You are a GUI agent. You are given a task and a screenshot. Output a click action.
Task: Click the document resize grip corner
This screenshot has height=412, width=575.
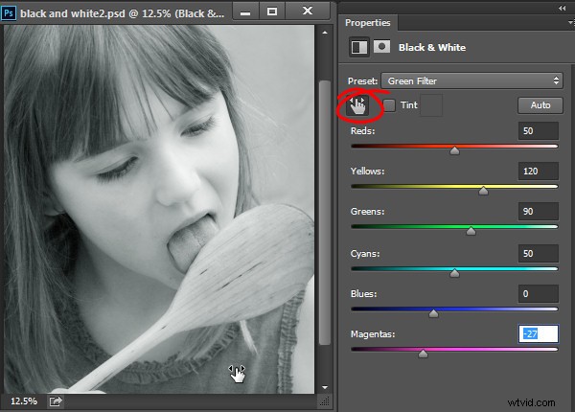click(325, 401)
